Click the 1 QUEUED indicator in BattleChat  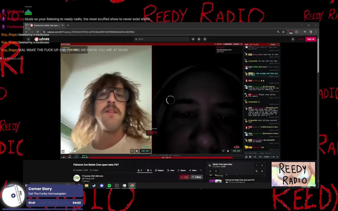tap(218, 44)
